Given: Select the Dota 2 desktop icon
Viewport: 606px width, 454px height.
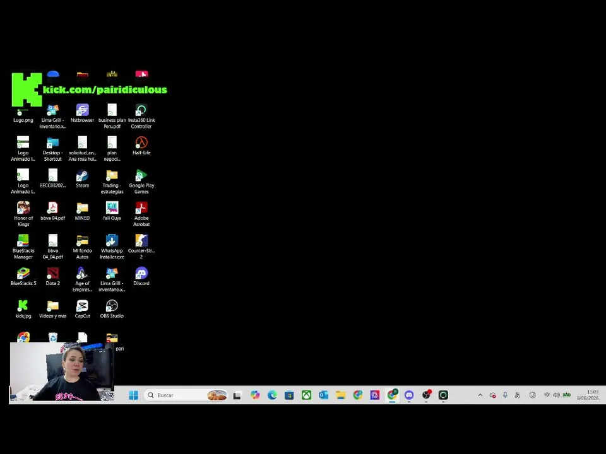Looking at the screenshot, I should click(53, 276).
